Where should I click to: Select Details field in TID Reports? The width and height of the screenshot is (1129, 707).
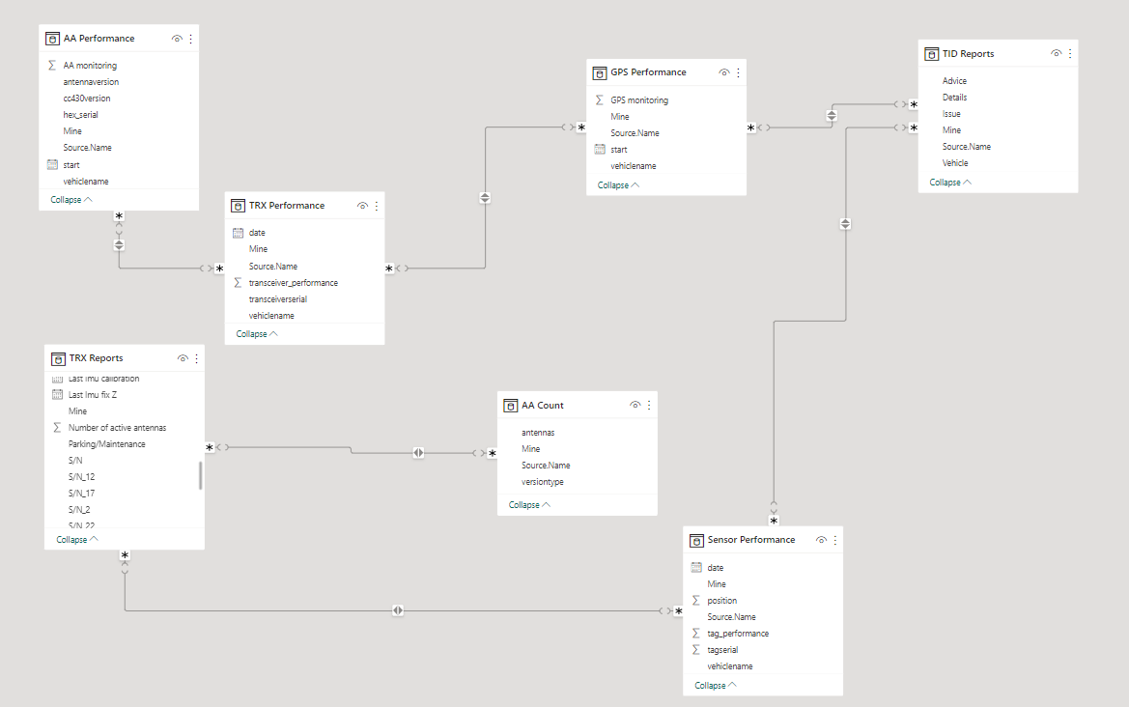(x=955, y=98)
